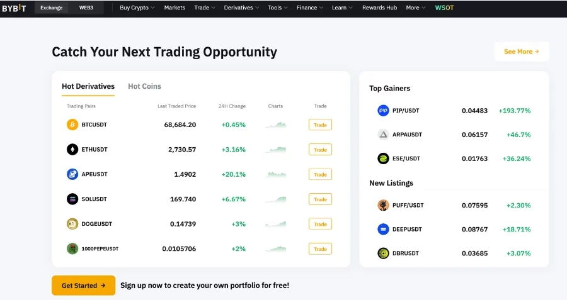Viewport: 567px width, 300px height.
Task: Select the ApeCoin icon for APEUSDT
Action: [x=72, y=174]
